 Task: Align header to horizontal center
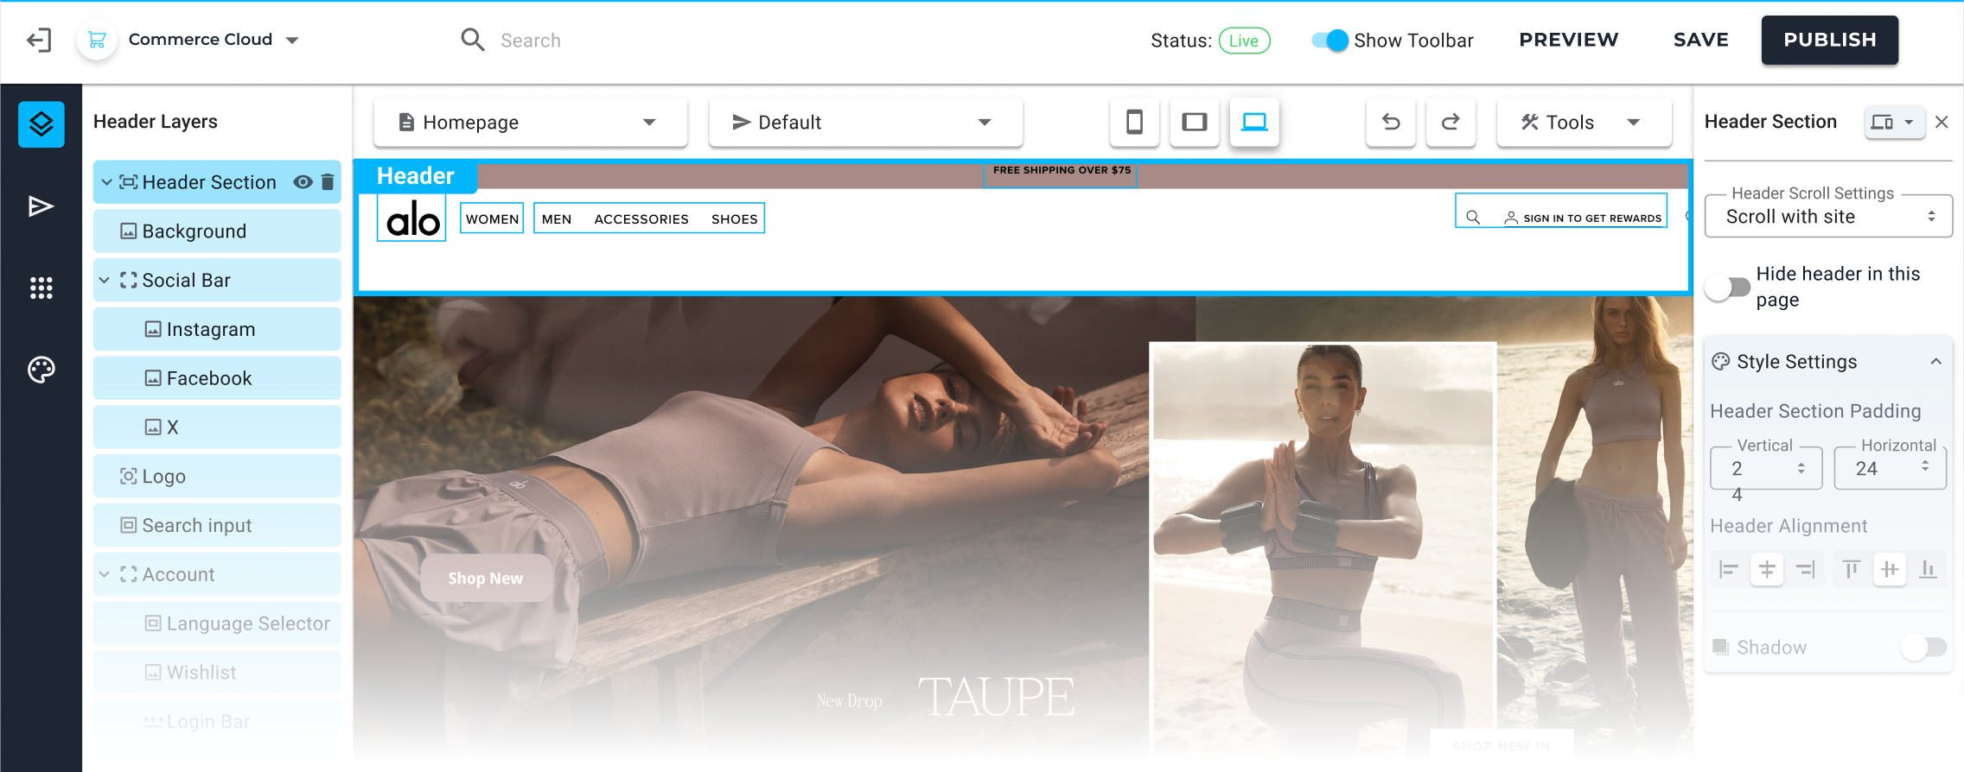[x=1767, y=570]
